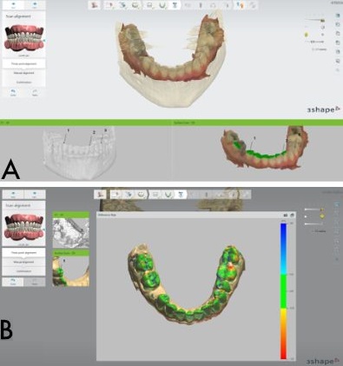Screen dimensions: 343x366
Task: Select Three-point alignment in top panel
Action: click(x=23, y=63)
